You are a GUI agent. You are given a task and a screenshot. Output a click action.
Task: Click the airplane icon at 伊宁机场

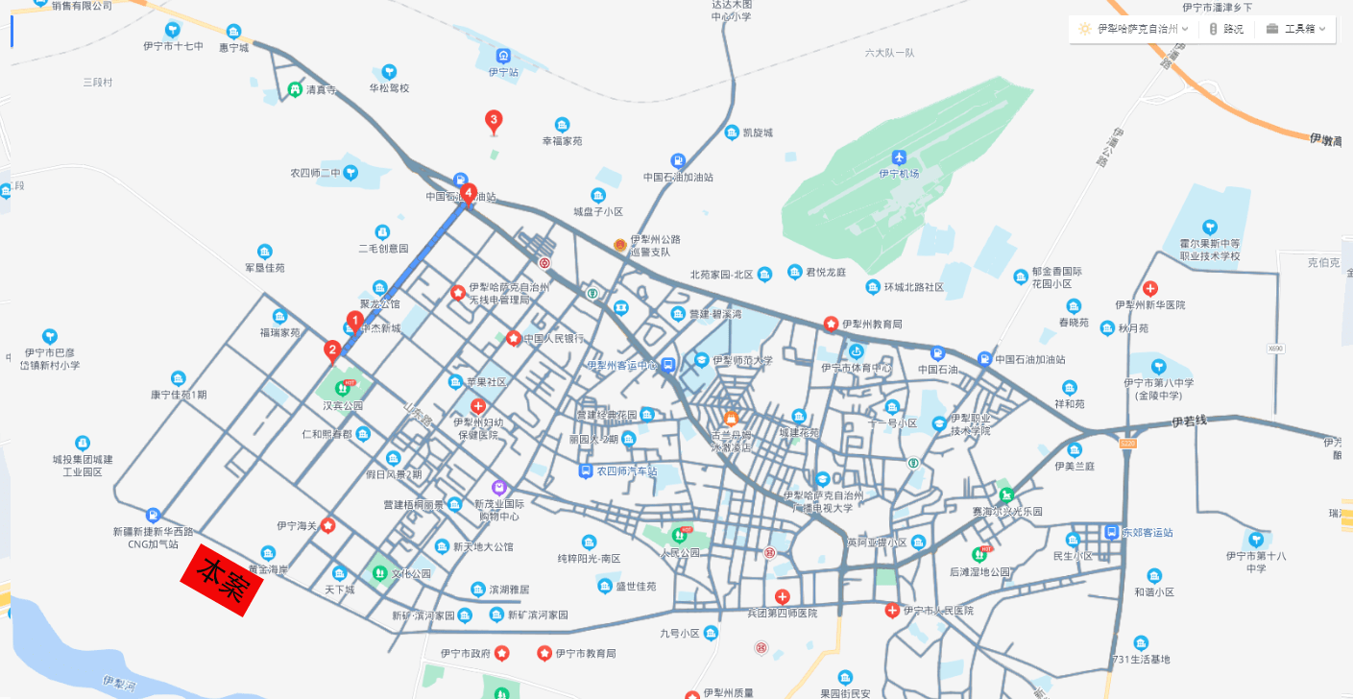(899, 157)
